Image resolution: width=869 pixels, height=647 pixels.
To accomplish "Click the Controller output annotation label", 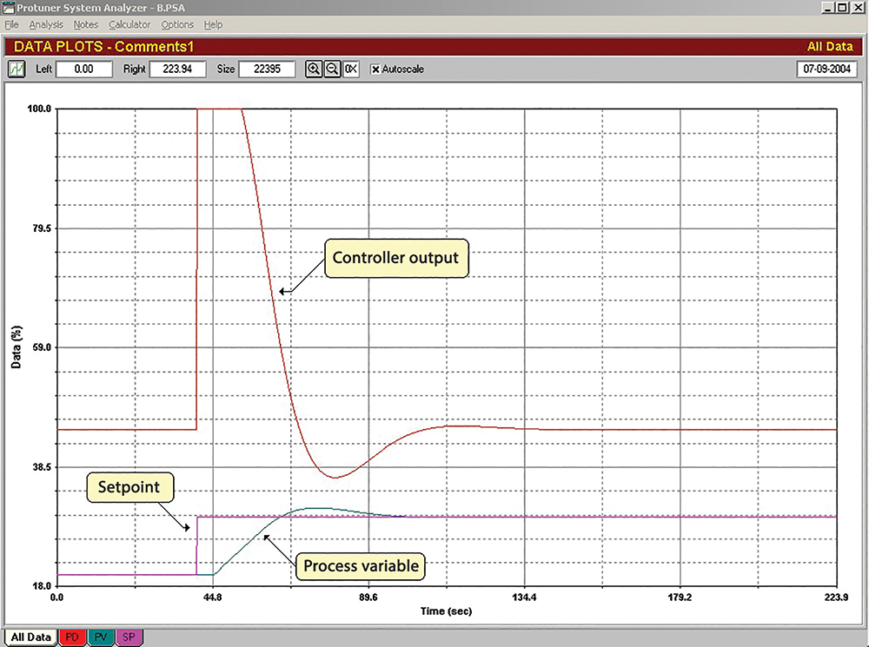I will (x=396, y=258).
